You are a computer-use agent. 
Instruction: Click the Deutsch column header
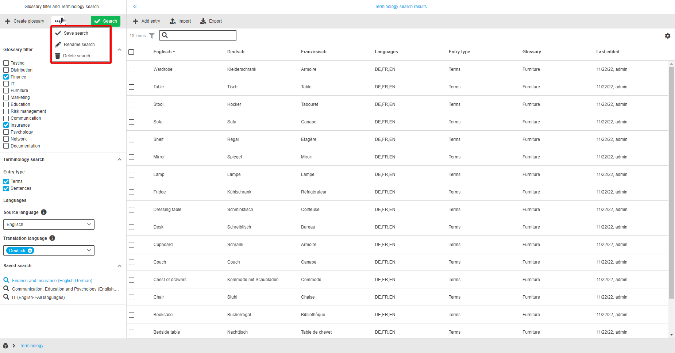point(236,52)
